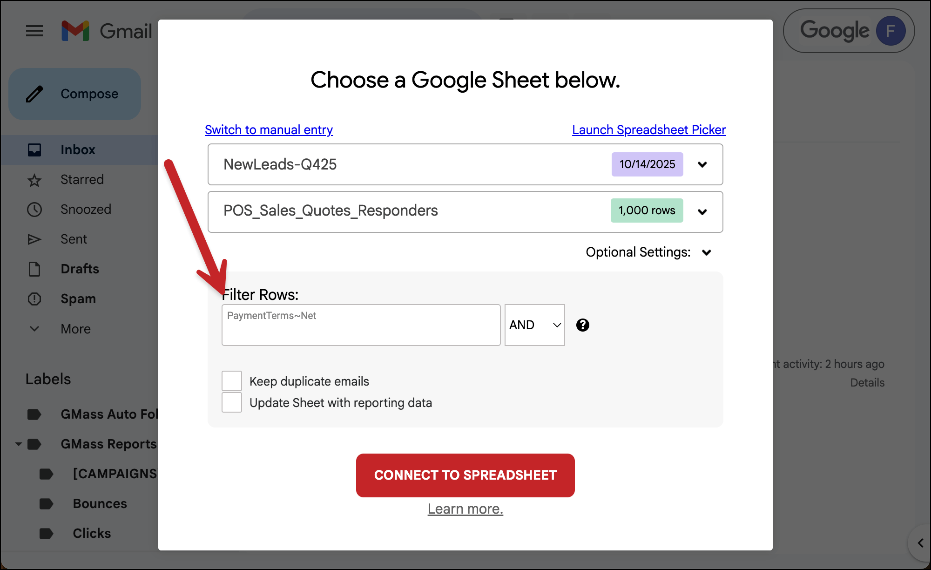931x570 pixels.
Task: Click the Sent arrow icon
Action: click(34, 239)
